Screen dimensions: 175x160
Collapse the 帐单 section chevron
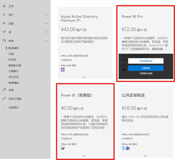coord(46,41)
